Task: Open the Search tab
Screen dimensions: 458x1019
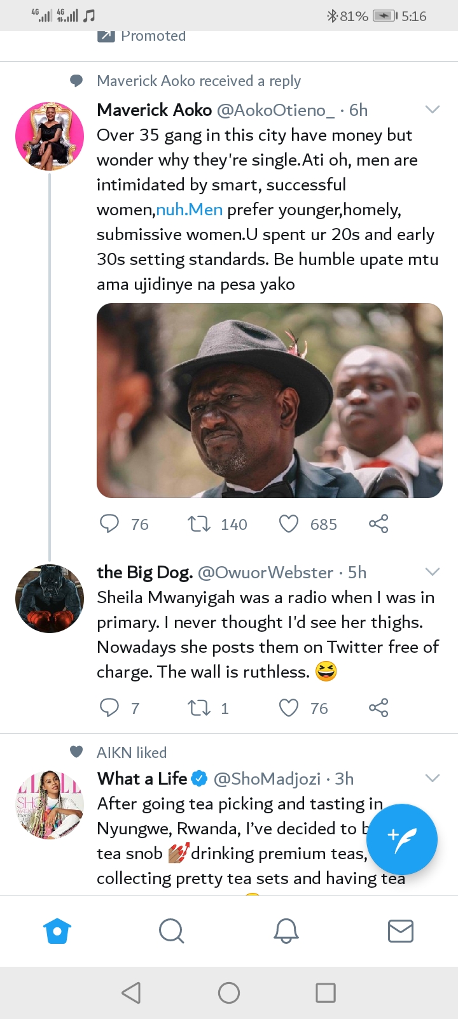Action: (172, 931)
